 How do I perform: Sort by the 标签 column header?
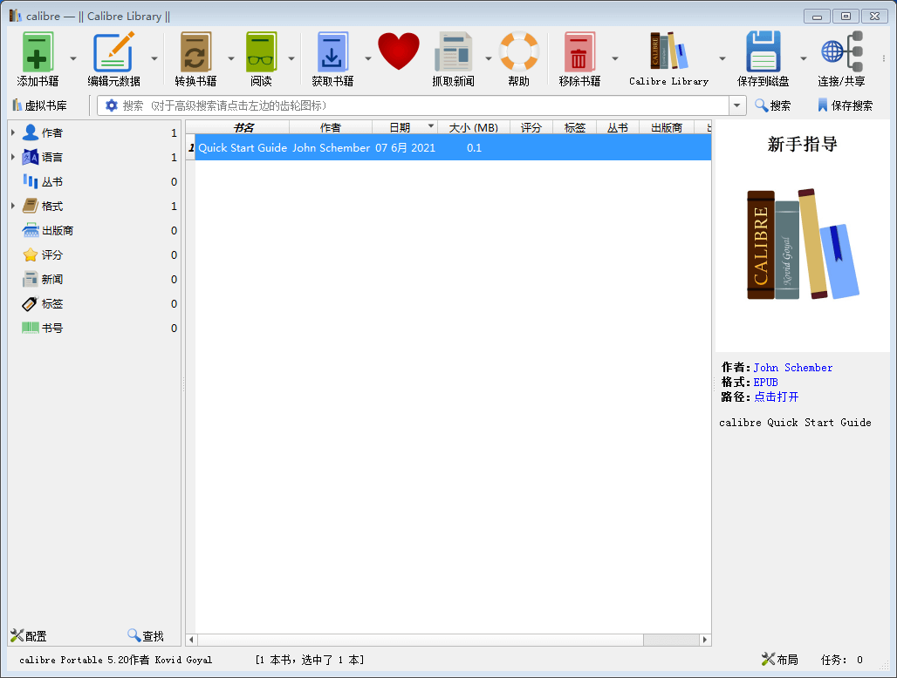[x=574, y=127]
